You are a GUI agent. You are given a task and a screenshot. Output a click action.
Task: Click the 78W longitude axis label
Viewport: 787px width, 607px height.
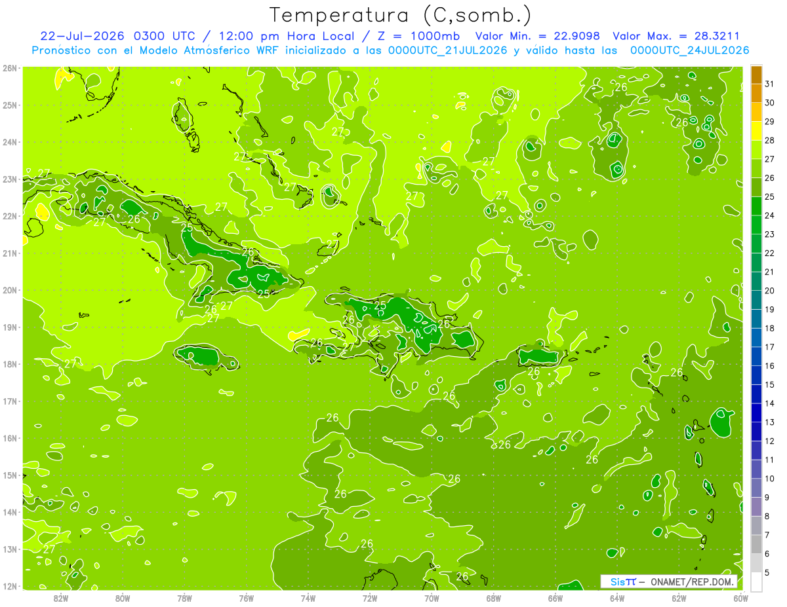[x=184, y=597]
